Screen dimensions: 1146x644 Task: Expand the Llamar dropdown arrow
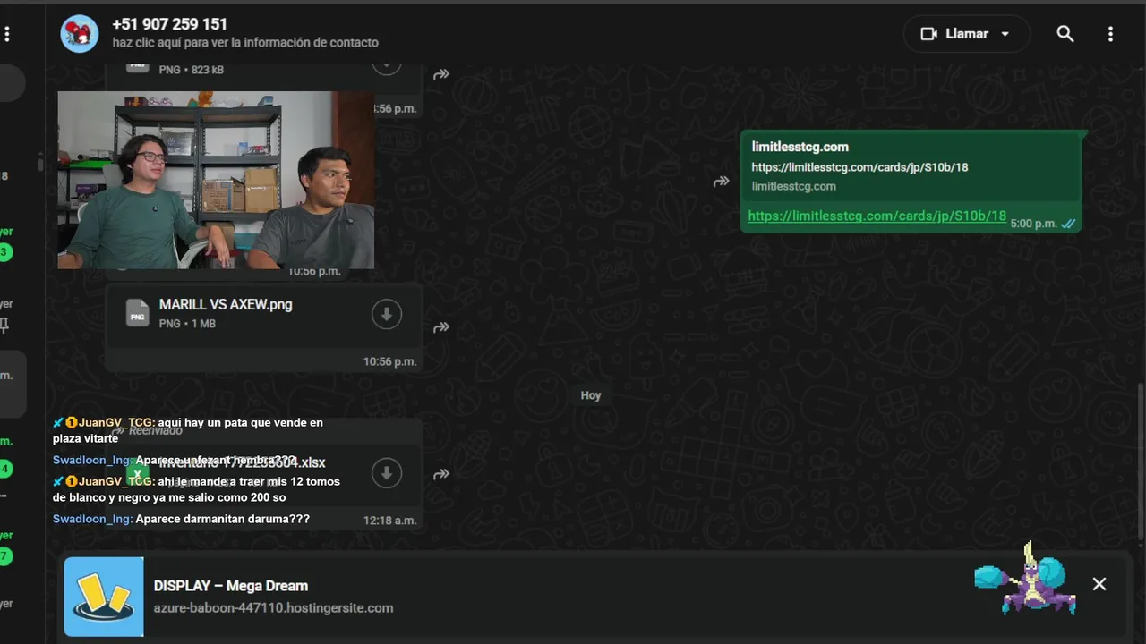[x=1005, y=34]
